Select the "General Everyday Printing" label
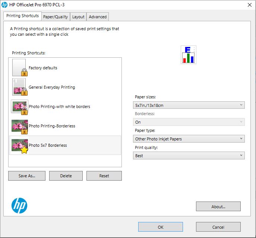256x238 pixels. 52,87
